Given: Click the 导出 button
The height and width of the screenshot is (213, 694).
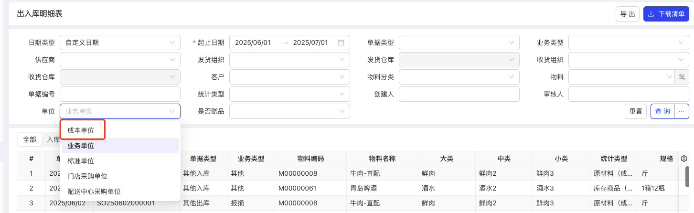Looking at the screenshot, I should click(x=628, y=14).
